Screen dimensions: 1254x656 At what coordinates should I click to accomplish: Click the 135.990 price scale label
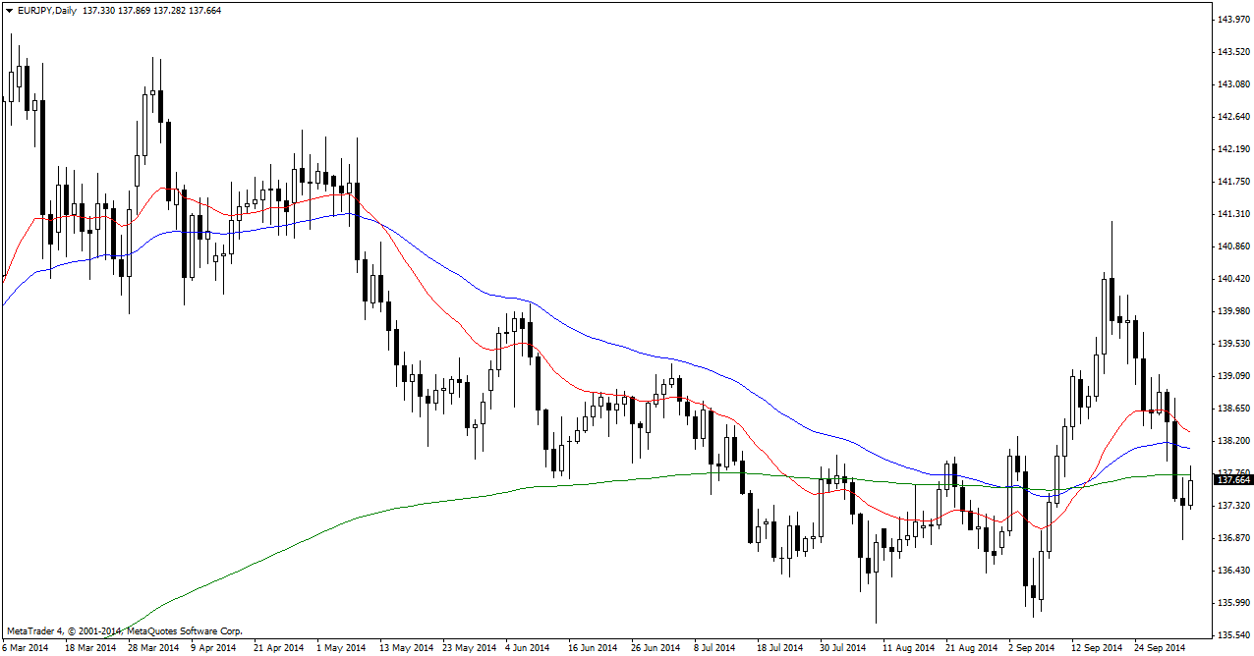1232,603
